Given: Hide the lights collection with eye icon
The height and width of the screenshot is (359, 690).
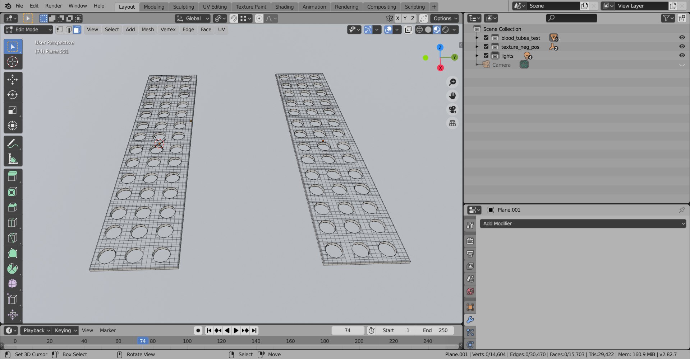Looking at the screenshot, I should pos(682,56).
